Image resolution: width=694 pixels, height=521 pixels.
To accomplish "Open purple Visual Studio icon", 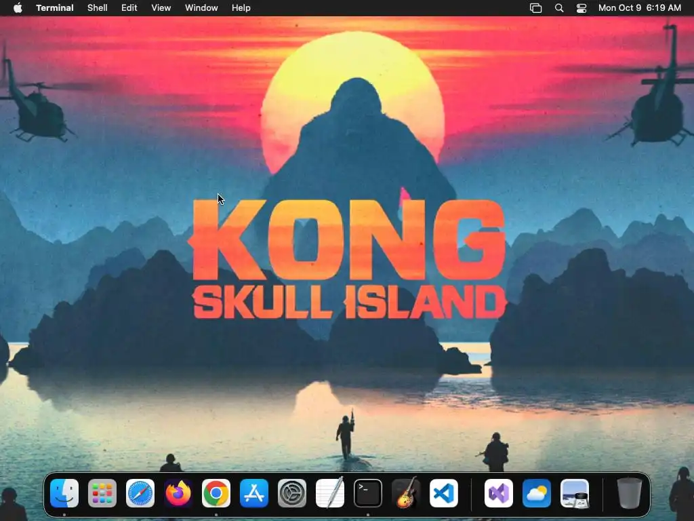I will tap(499, 493).
